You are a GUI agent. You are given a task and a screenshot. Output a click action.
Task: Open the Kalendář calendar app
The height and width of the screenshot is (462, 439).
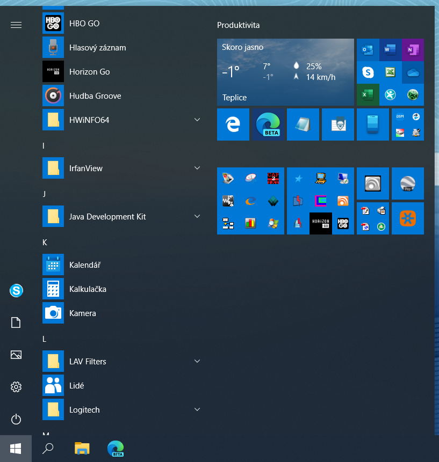coord(85,265)
